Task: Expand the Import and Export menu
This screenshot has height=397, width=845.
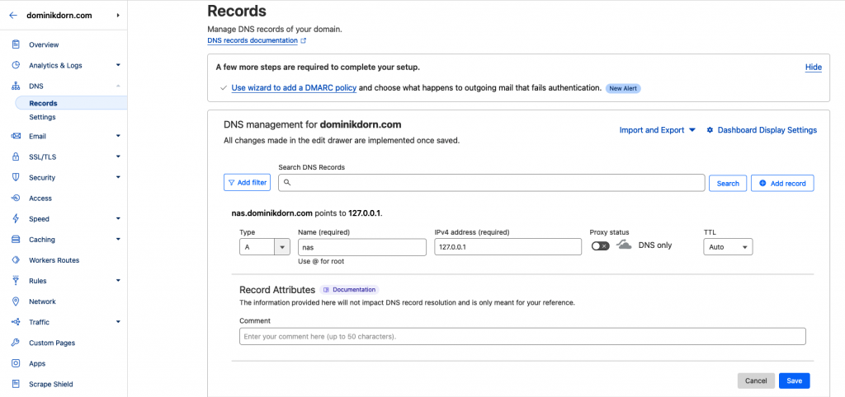Action: [x=657, y=130]
